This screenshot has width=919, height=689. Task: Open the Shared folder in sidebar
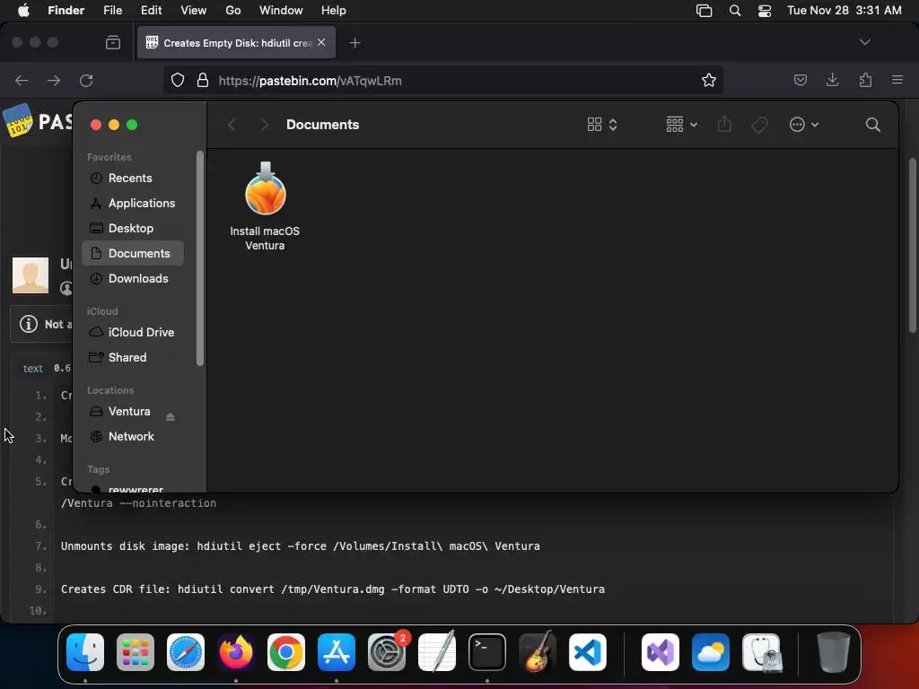[127, 357]
